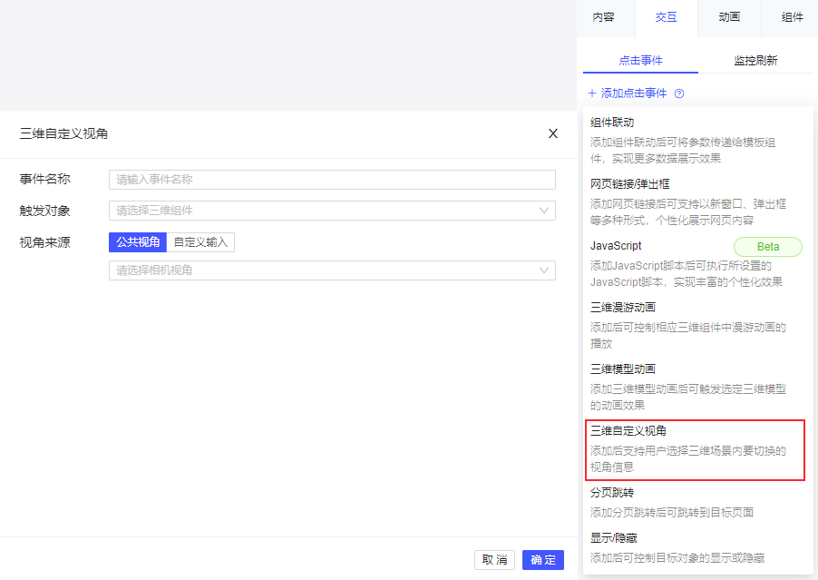818x580 pixels.
Task: Switch to the 内容 tab
Action: tap(604, 17)
